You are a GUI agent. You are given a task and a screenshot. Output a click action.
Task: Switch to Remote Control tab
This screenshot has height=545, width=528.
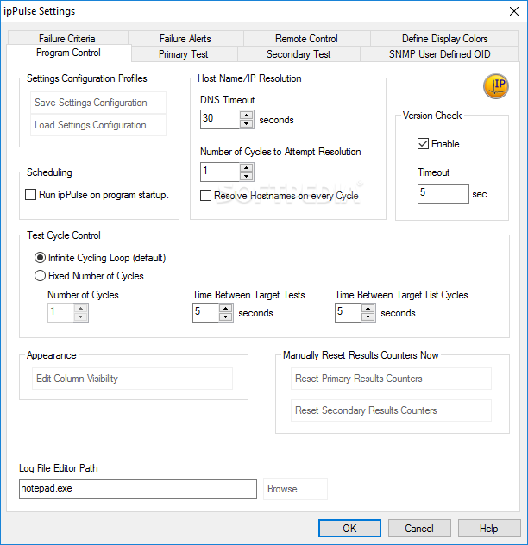tap(306, 38)
